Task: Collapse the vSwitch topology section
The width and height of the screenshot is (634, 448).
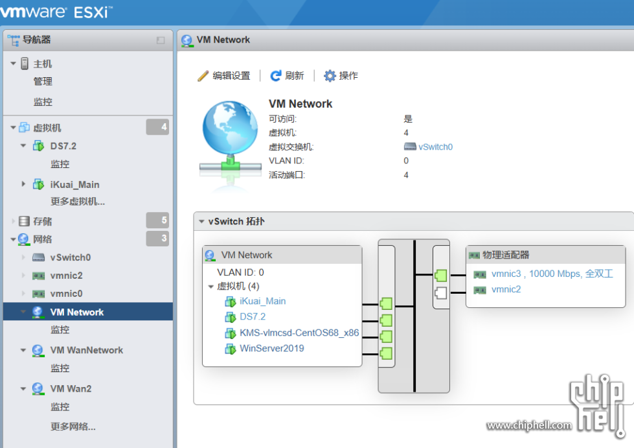Action: click(201, 221)
